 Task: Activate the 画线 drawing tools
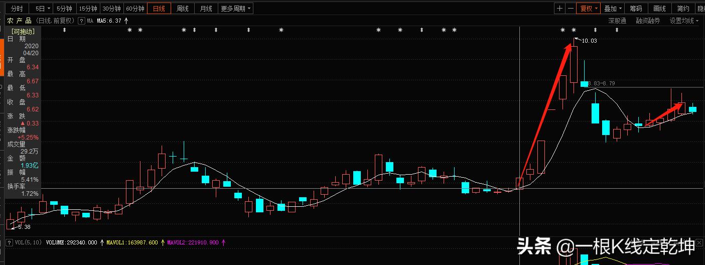tap(659, 9)
